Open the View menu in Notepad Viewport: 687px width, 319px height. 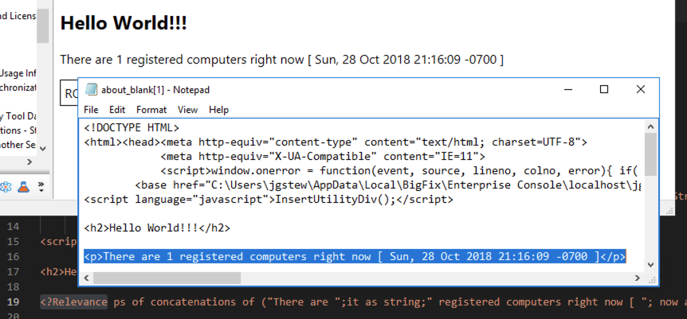pyautogui.click(x=187, y=110)
